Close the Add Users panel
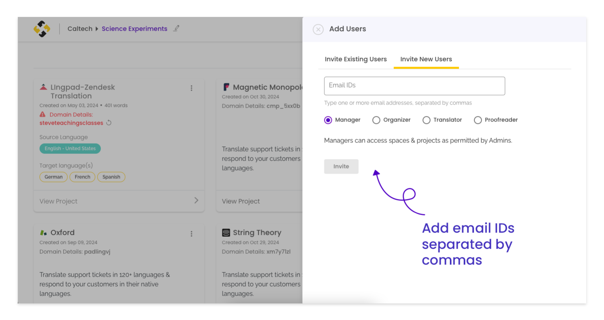Image resolution: width=604 pixels, height=320 pixels. click(x=318, y=29)
